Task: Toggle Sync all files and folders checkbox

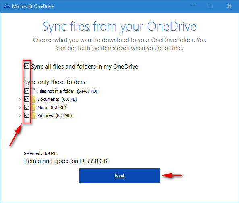Action: [27, 66]
